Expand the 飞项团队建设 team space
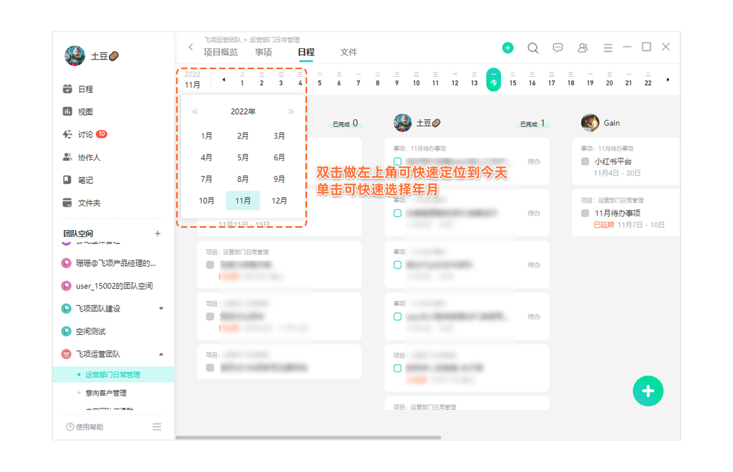Viewport: 733px width, 472px height. [x=161, y=309]
